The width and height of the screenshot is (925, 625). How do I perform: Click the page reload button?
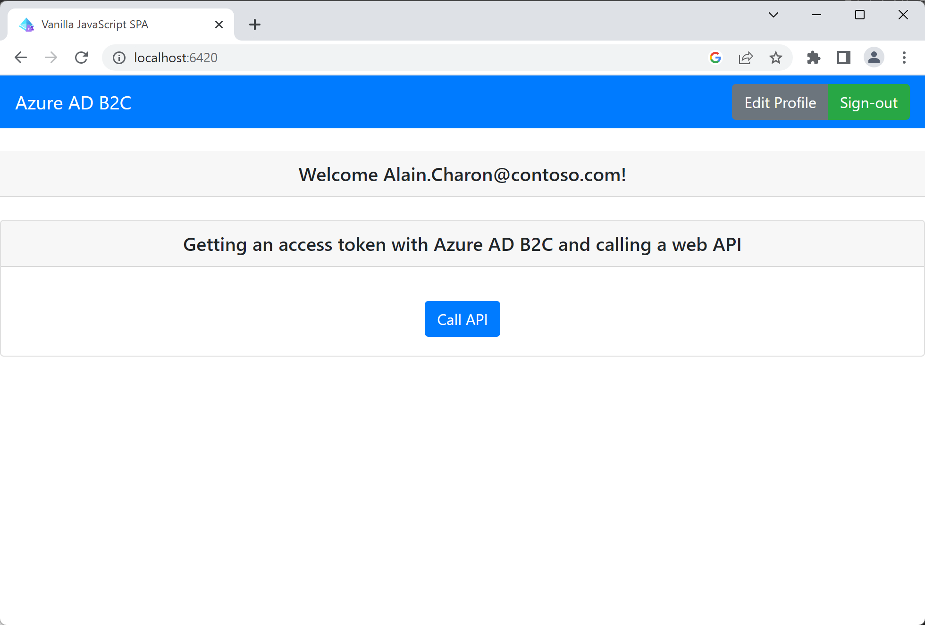point(82,58)
